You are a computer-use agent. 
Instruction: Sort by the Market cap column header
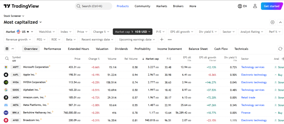click(150, 59)
